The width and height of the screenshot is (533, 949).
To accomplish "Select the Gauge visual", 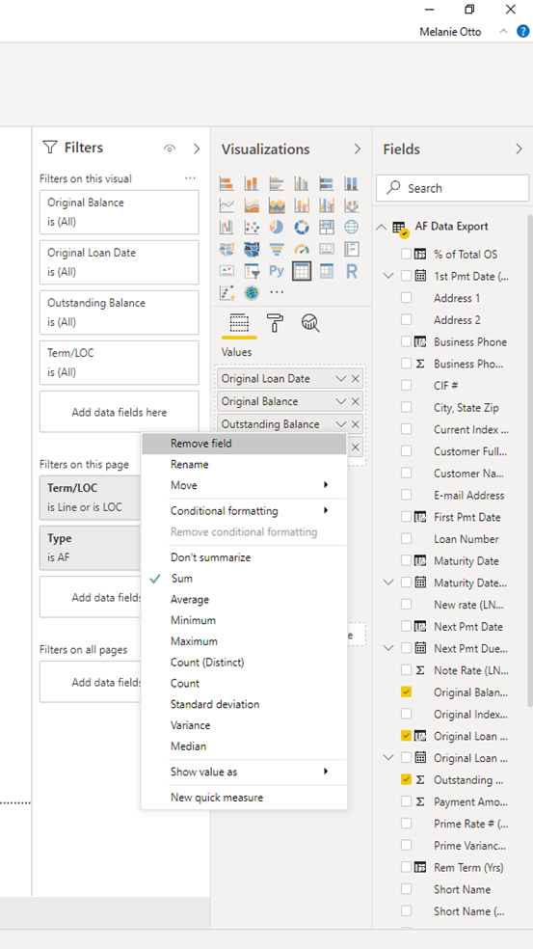I will pos(302,250).
